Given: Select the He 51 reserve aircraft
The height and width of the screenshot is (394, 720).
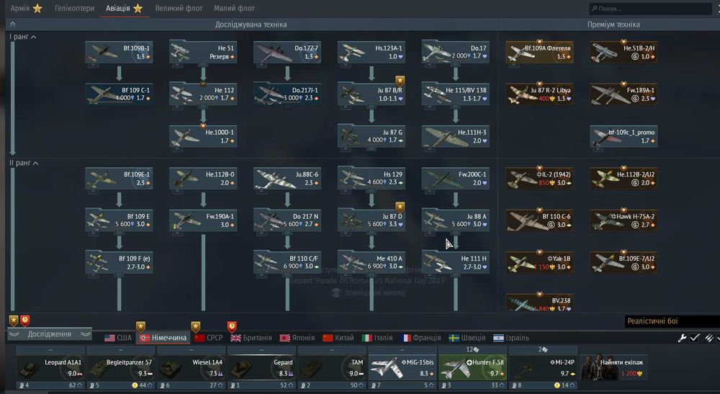Looking at the screenshot, I should tap(203, 52).
